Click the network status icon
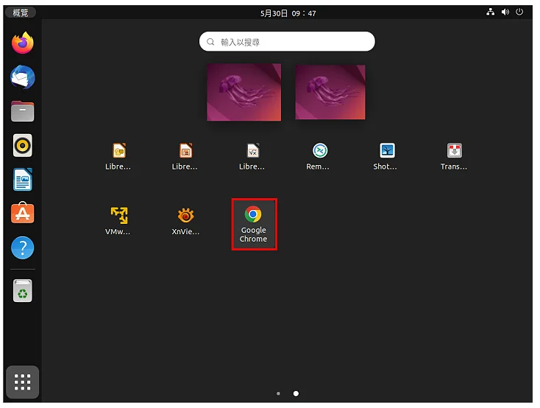Viewport: 540px width, 408px height. point(491,13)
